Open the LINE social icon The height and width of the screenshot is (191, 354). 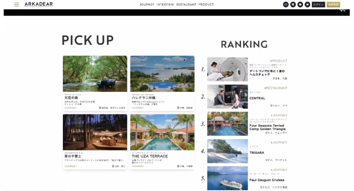point(293,5)
